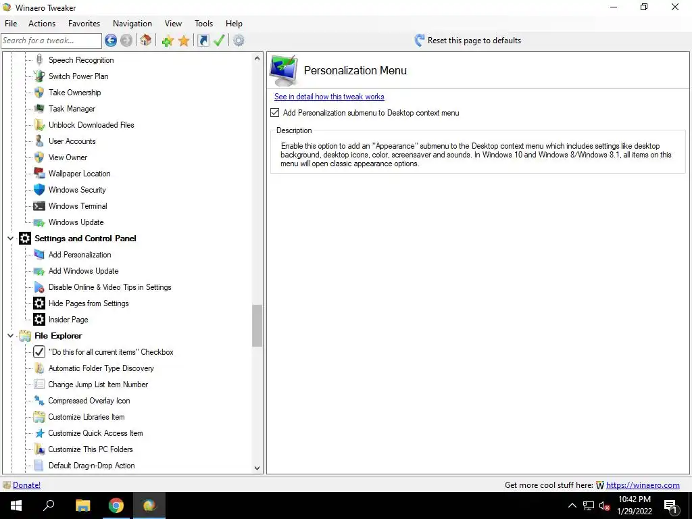The width and height of the screenshot is (692, 519).
Task: Open 'See in detail how this tweak works' link
Action: tap(329, 97)
